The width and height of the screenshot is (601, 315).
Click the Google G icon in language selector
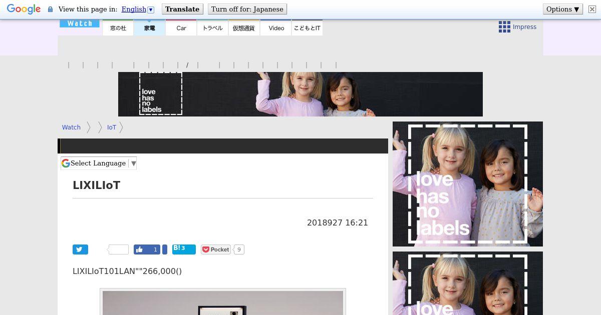click(x=66, y=163)
